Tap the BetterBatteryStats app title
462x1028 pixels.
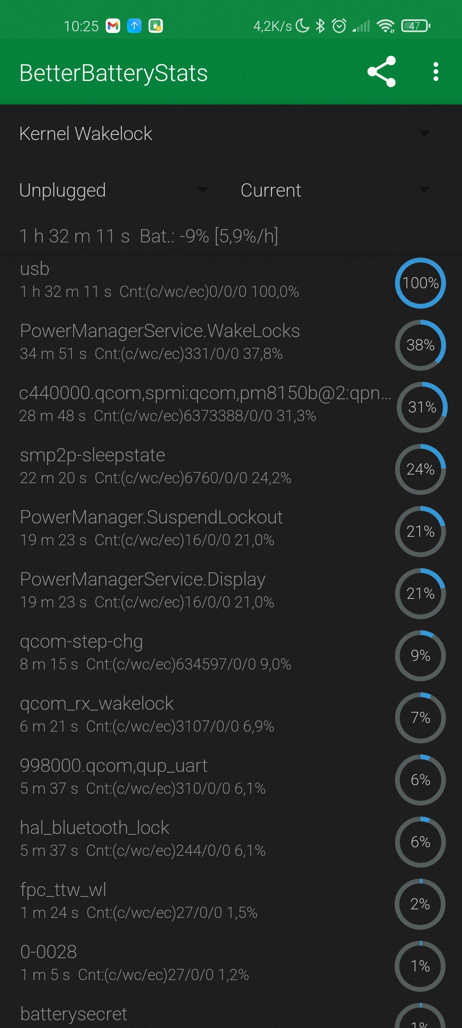[114, 73]
